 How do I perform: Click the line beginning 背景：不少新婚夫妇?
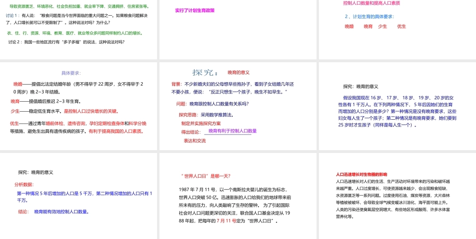[x=233, y=88]
